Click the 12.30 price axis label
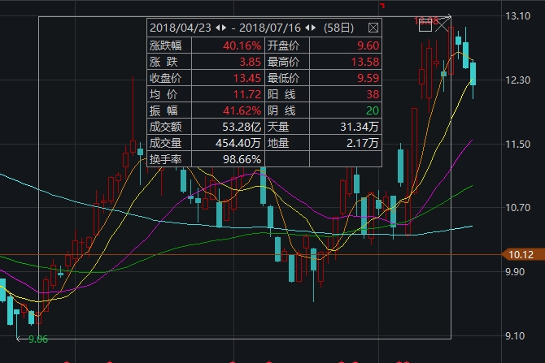 [518, 80]
